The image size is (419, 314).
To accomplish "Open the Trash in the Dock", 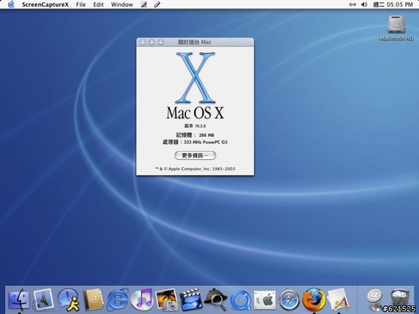I will tap(399, 299).
